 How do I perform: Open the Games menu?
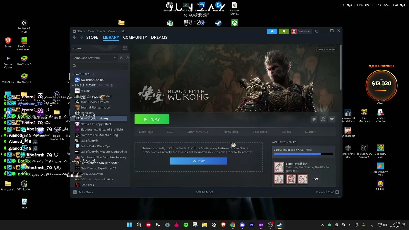point(112,31)
